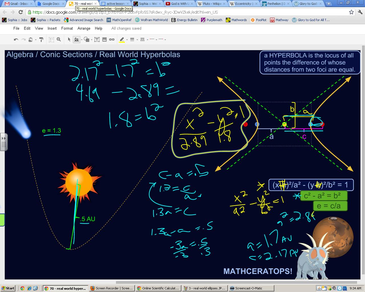365x292 pixels.
Task: Click the Windows Start button
Action: tap(8, 288)
